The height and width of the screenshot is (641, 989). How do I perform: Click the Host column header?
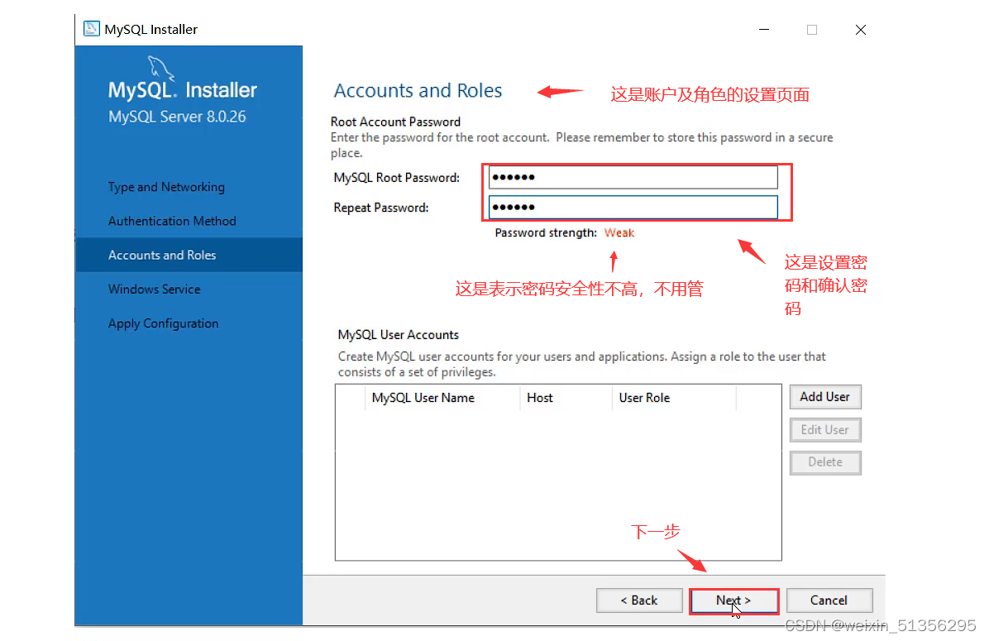coord(565,398)
